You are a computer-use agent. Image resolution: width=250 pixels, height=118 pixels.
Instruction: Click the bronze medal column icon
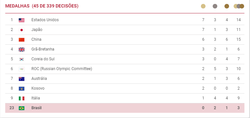tap(227, 6)
